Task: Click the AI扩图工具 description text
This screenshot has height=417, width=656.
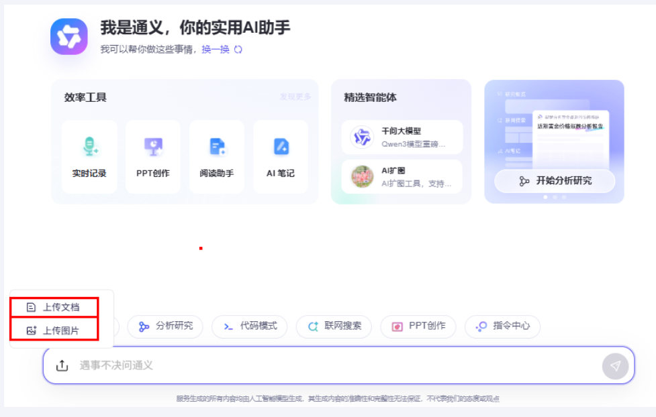Action: pyautogui.click(x=416, y=184)
